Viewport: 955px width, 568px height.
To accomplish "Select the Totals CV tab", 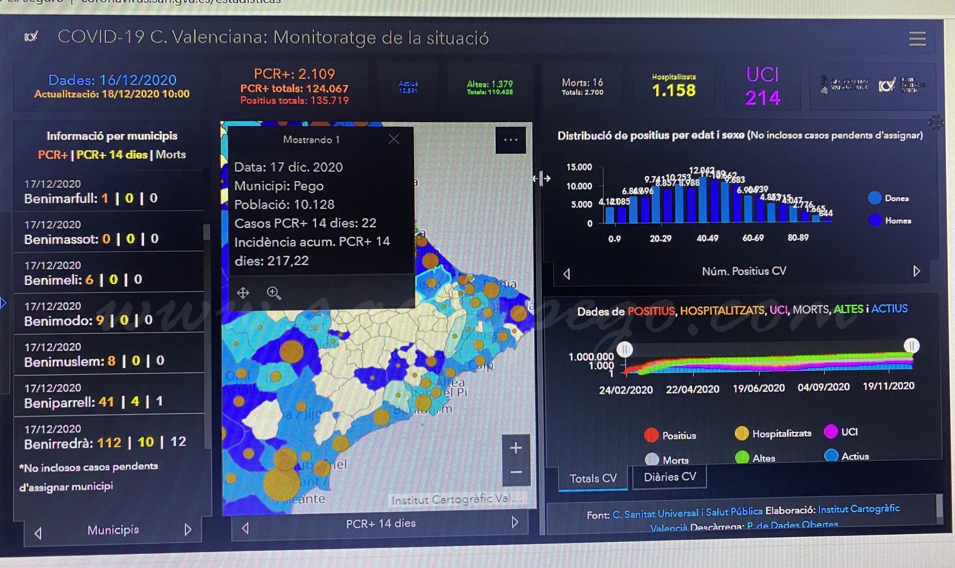I will point(593,478).
